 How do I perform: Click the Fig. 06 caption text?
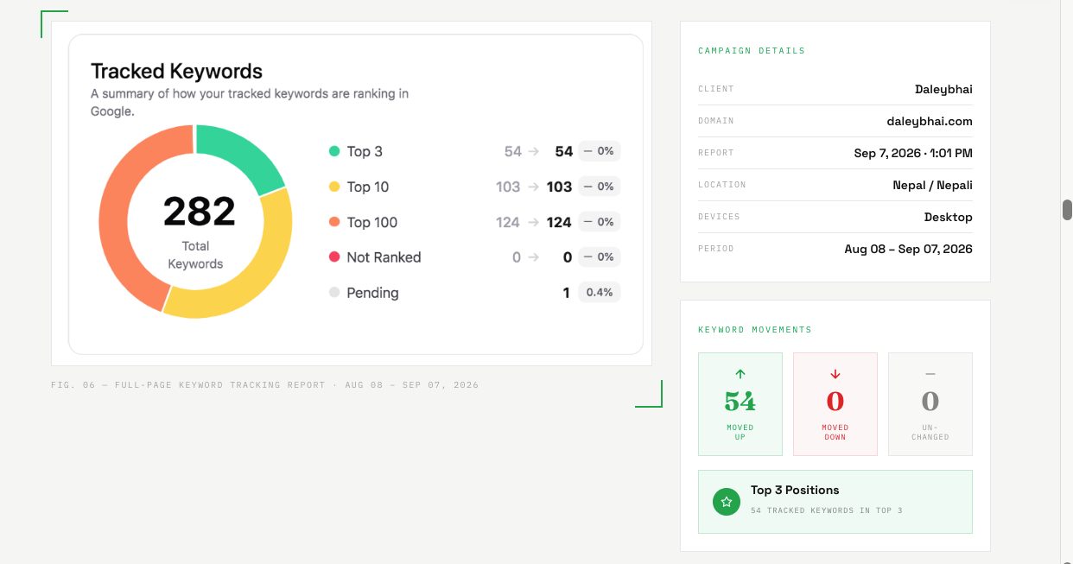pyautogui.click(x=264, y=385)
